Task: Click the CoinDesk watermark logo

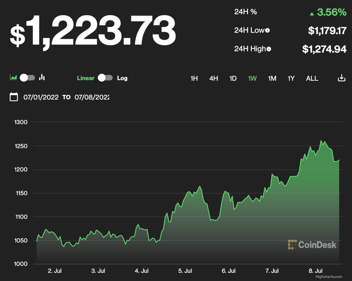Action: (x=312, y=245)
